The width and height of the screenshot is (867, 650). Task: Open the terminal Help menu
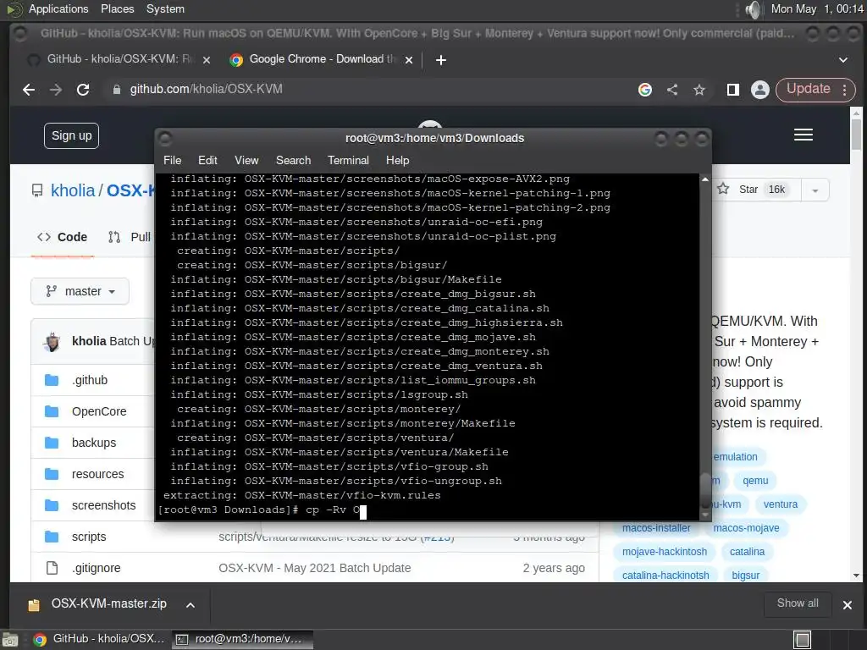click(397, 160)
